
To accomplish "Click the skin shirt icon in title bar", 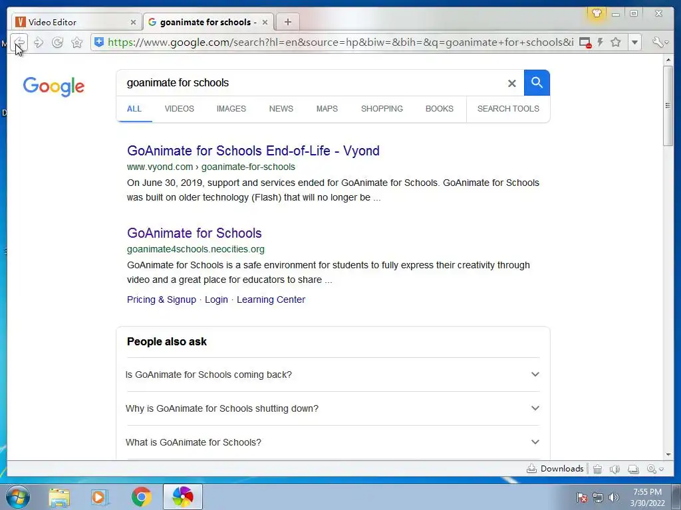I will click(597, 13).
